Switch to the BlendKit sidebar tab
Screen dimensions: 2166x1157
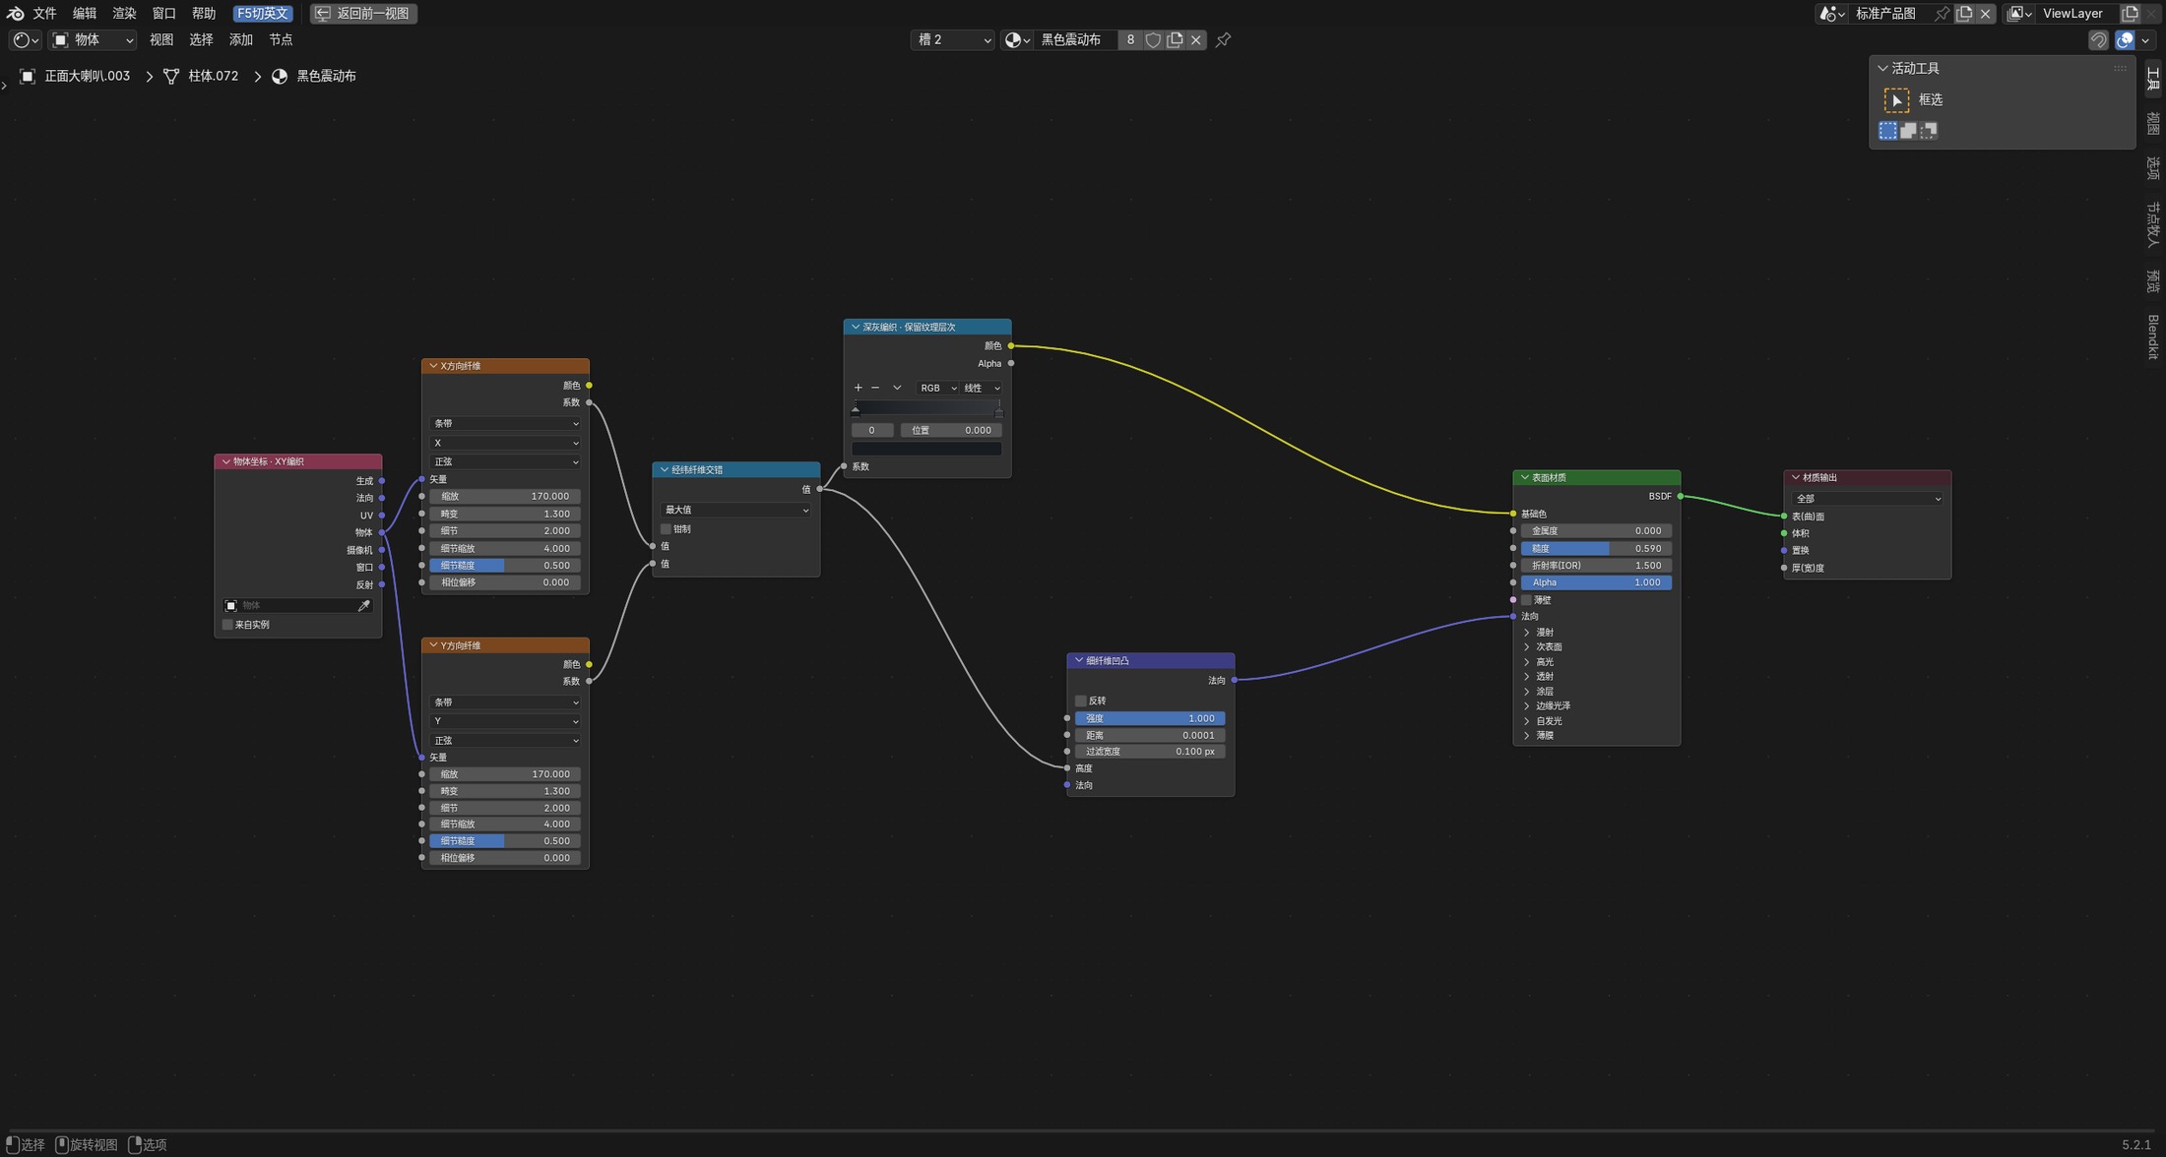(x=2153, y=336)
